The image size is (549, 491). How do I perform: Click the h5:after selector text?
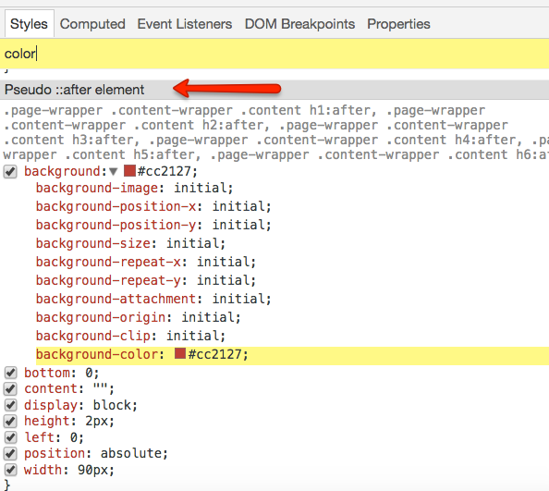164,154
